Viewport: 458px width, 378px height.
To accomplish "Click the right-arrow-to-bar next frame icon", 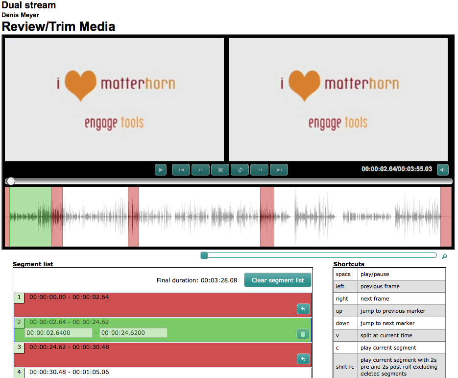I will point(260,170).
